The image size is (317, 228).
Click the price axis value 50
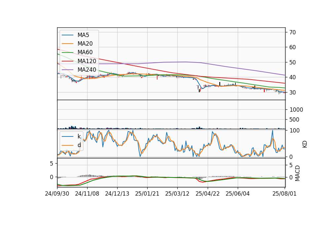292,62
